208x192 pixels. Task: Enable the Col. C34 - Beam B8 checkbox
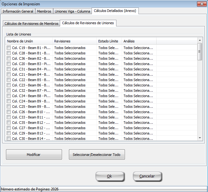point(9,96)
